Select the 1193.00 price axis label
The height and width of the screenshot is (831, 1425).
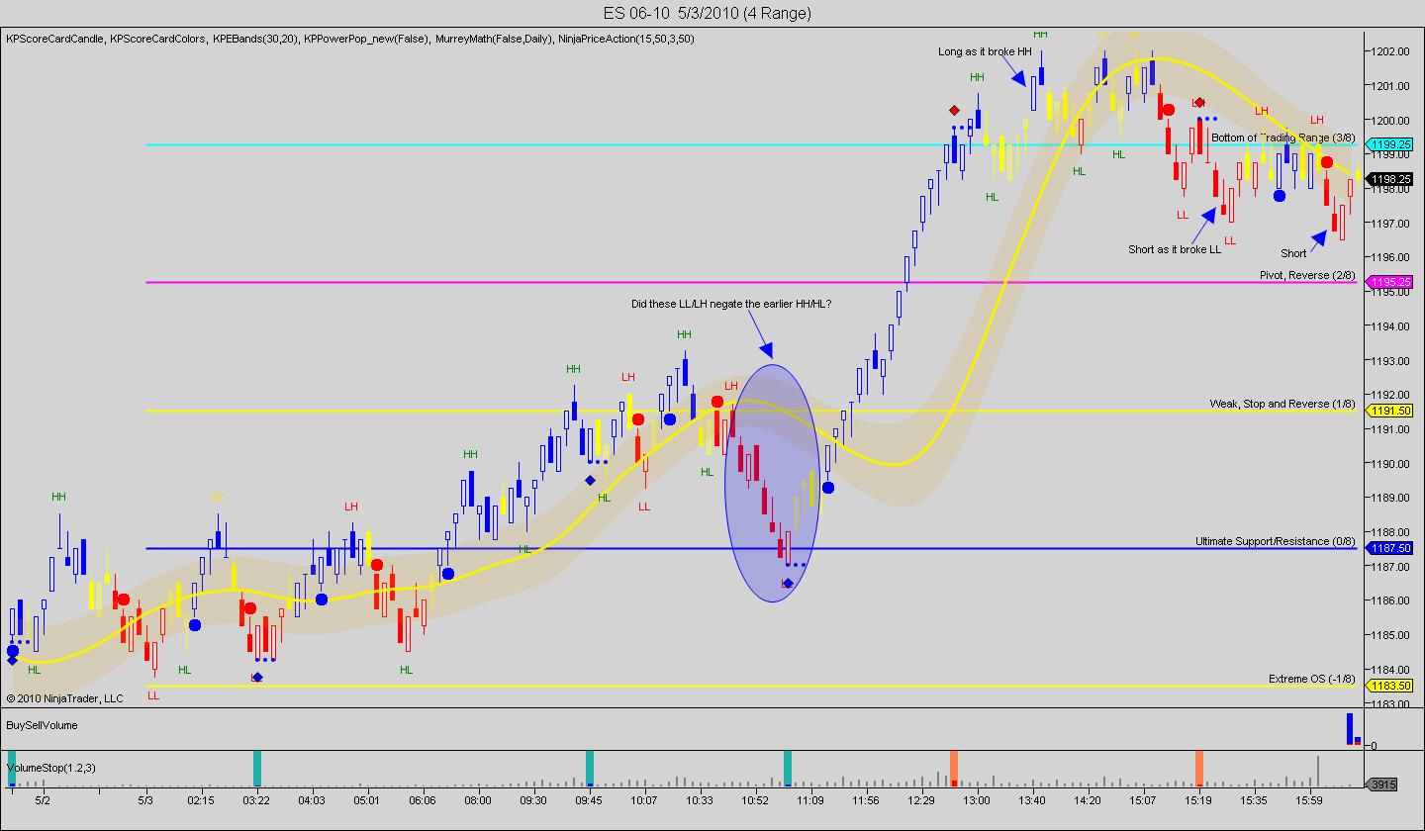coord(1390,360)
